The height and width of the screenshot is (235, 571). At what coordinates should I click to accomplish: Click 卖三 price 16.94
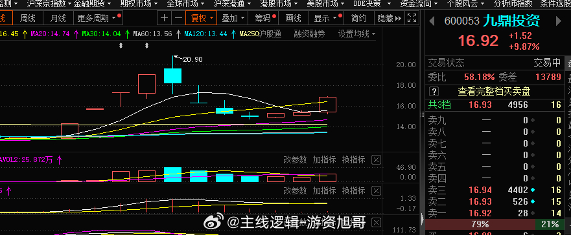[x=480, y=190]
